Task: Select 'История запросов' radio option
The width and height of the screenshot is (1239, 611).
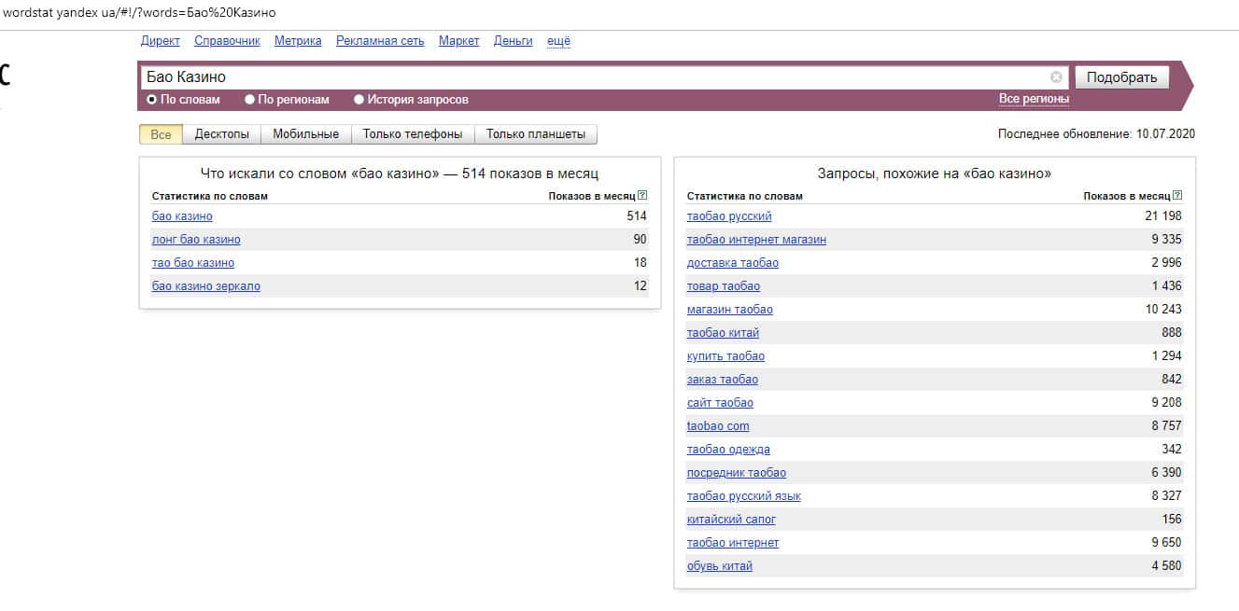Action: point(359,100)
